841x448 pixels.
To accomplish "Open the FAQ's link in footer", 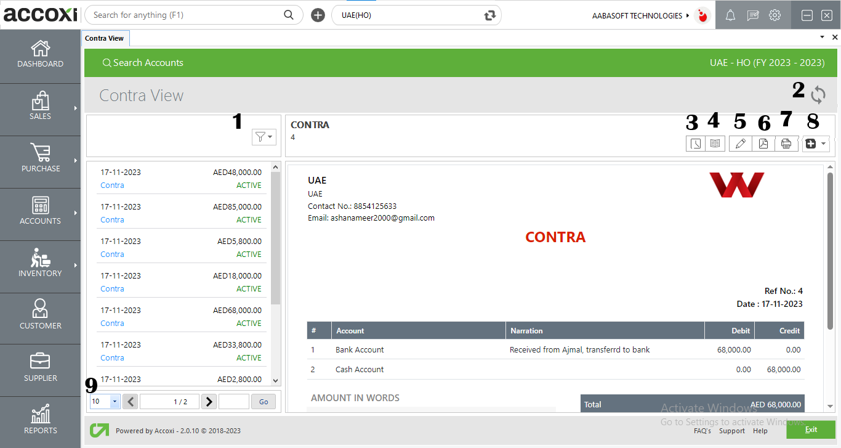I will pyautogui.click(x=702, y=431).
